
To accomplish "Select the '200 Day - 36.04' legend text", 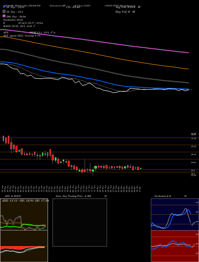I will 16,17.
